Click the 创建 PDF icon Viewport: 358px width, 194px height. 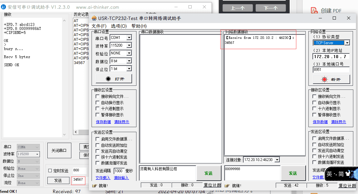(x=314, y=11)
